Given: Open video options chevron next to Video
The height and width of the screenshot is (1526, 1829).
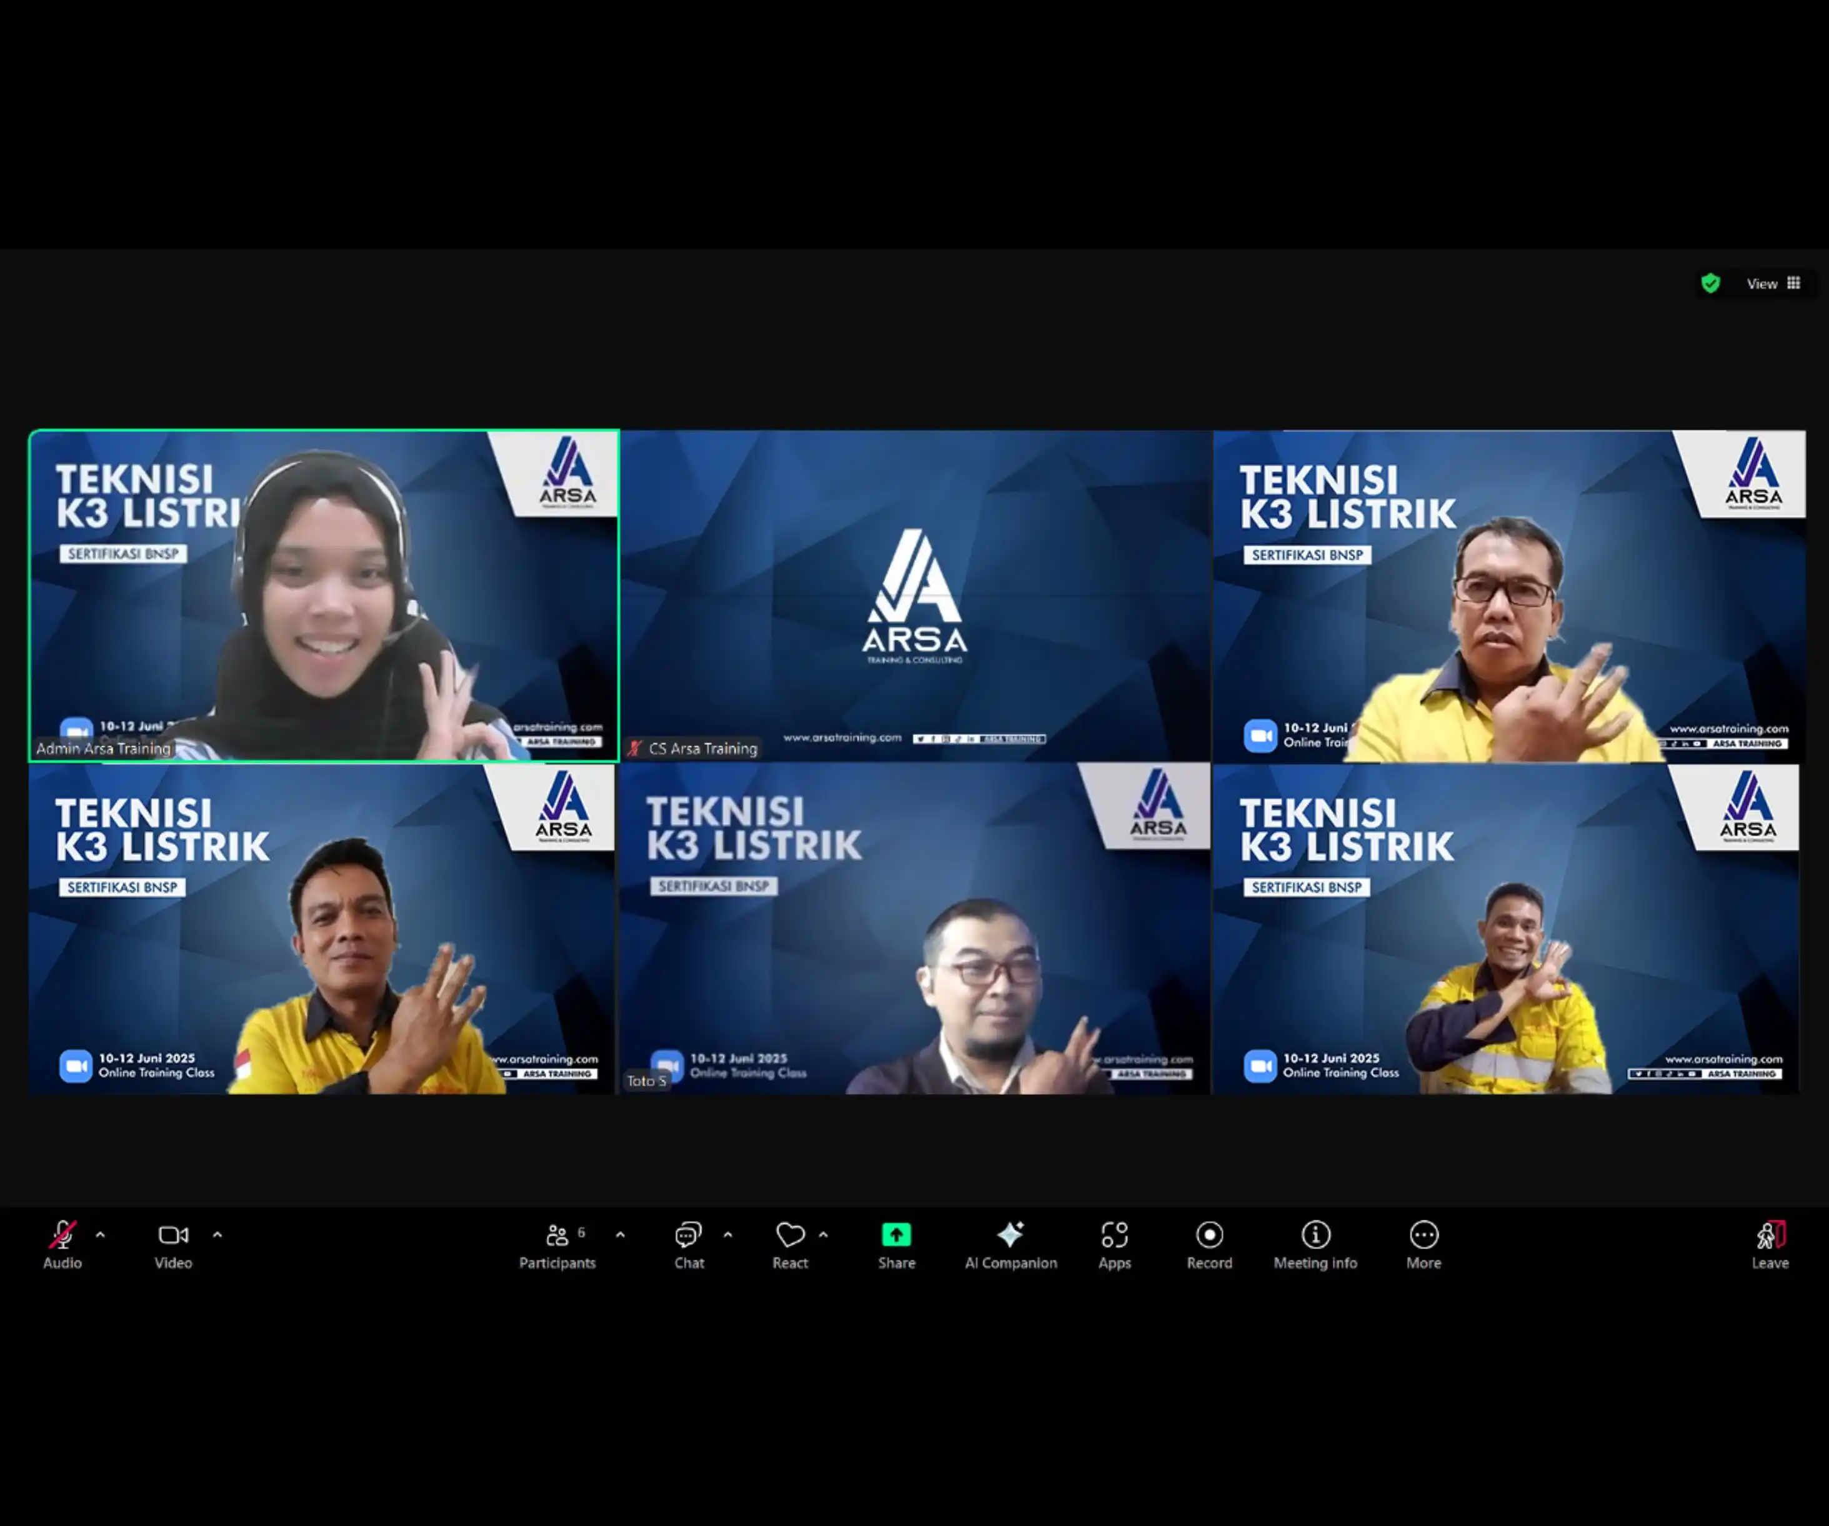Looking at the screenshot, I should click(x=217, y=1234).
